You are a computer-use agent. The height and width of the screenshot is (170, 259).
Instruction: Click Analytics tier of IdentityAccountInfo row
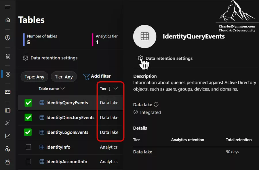coord(109,162)
